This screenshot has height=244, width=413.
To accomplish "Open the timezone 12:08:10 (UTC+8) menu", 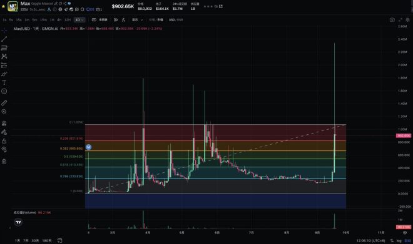I will tap(370, 241).
